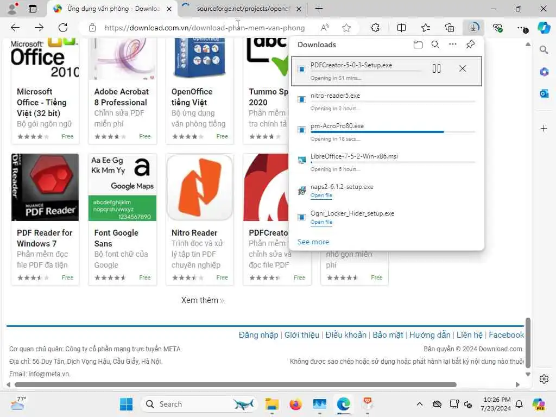Open file Ogni_Locker_Hider_setup.exe
Screen dimensions: 556x417
pos(321,222)
